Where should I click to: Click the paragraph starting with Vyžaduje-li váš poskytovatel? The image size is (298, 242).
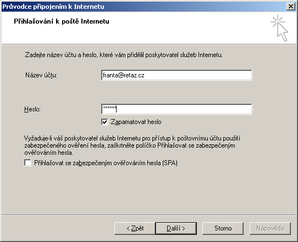133,145
